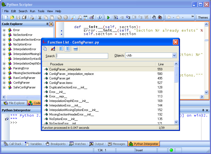This screenshot has height=154, width=211.
Task: Click the Save file floppy icon
Action: (18, 18)
